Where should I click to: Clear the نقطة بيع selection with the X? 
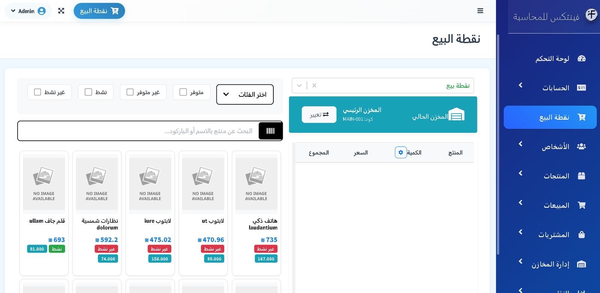[314, 86]
